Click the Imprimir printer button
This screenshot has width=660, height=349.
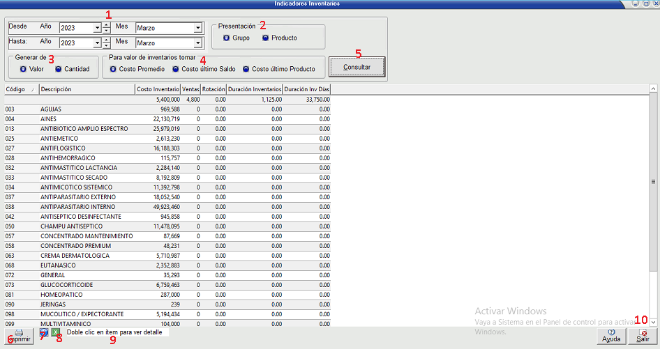coord(19,336)
